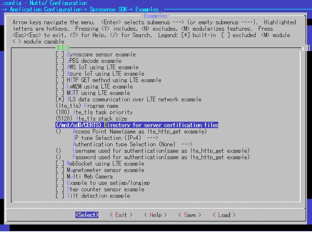The image size is (312, 232).
Task: Click the Examples menu box title
Action: [x=155, y=16]
